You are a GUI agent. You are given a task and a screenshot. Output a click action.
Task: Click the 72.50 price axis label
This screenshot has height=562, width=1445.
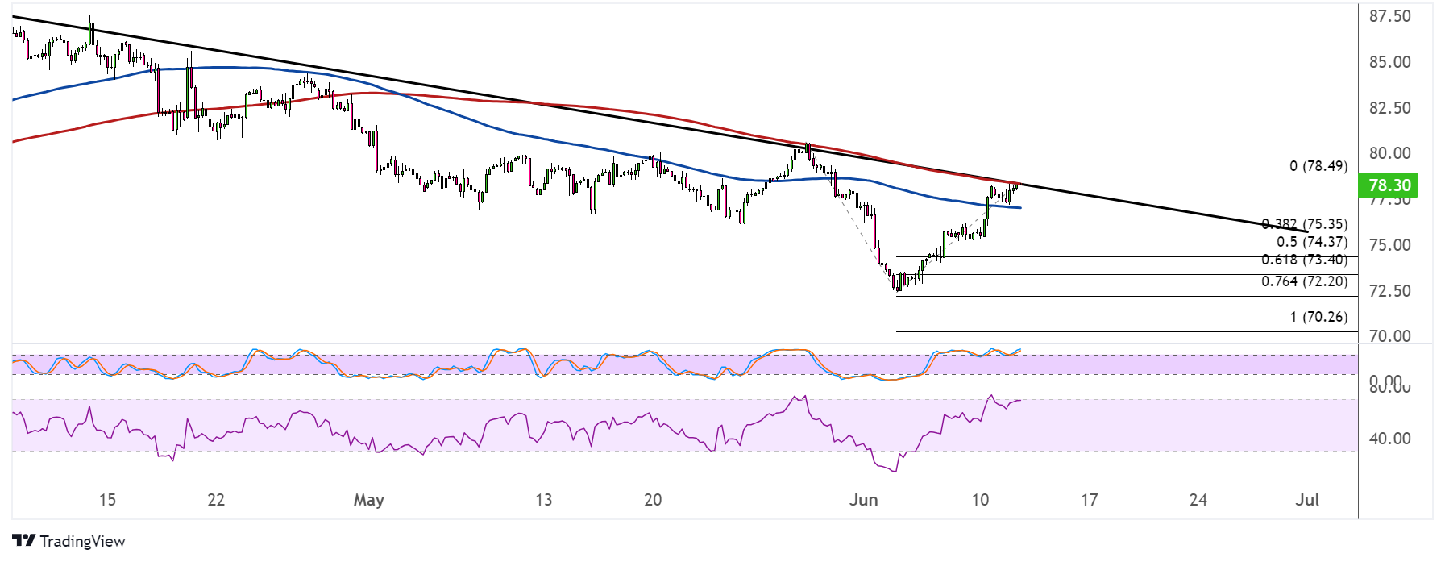[x=1390, y=291]
